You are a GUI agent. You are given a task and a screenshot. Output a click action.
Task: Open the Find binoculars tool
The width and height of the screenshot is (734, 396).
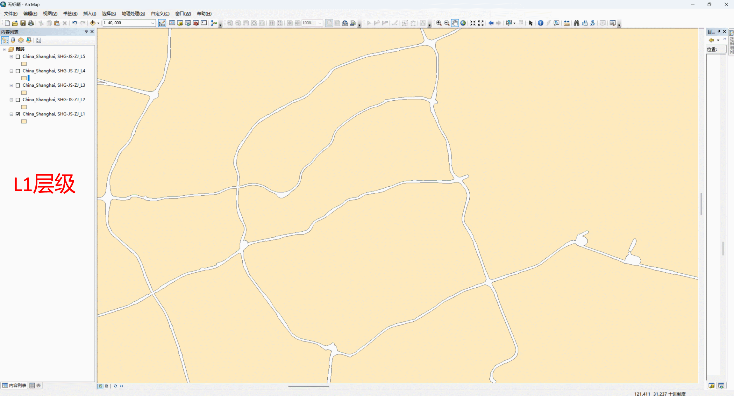576,23
